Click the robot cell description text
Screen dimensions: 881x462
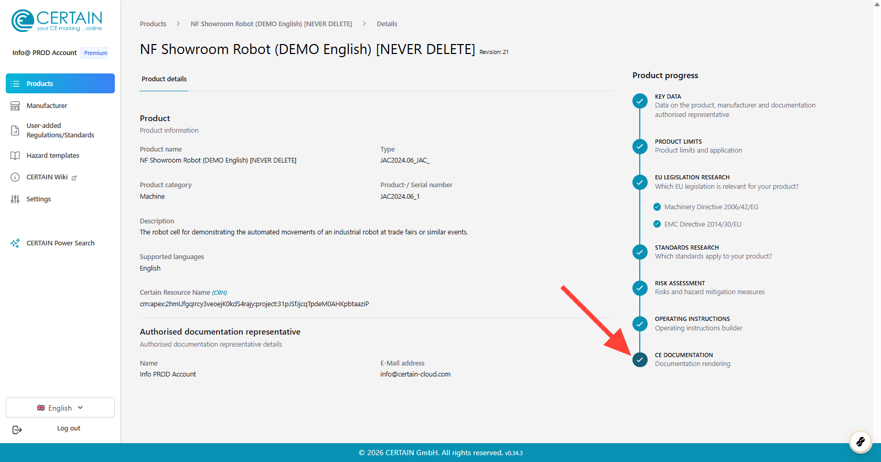point(304,232)
